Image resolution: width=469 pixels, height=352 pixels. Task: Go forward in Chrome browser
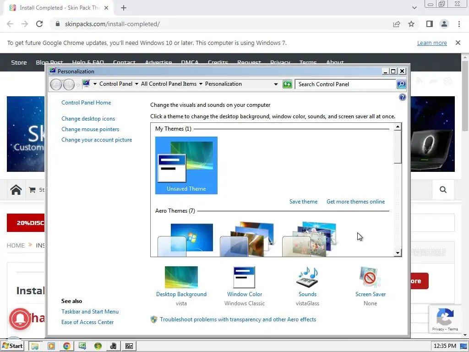(x=25, y=24)
